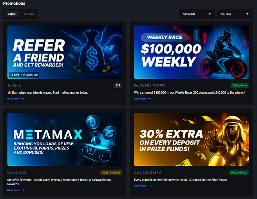Open the 30% Extra deposit banner
257x199 pixels.
(x=191, y=139)
